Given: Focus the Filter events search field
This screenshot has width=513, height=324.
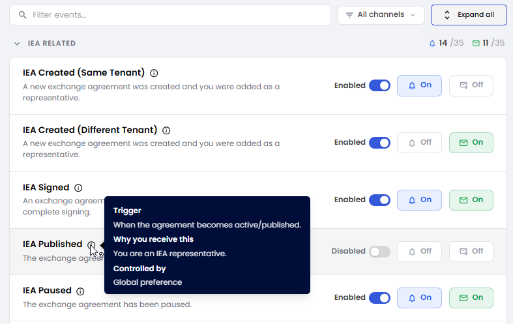Looking at the screenshot, I should pyautogui.click(x=170, y=15).
